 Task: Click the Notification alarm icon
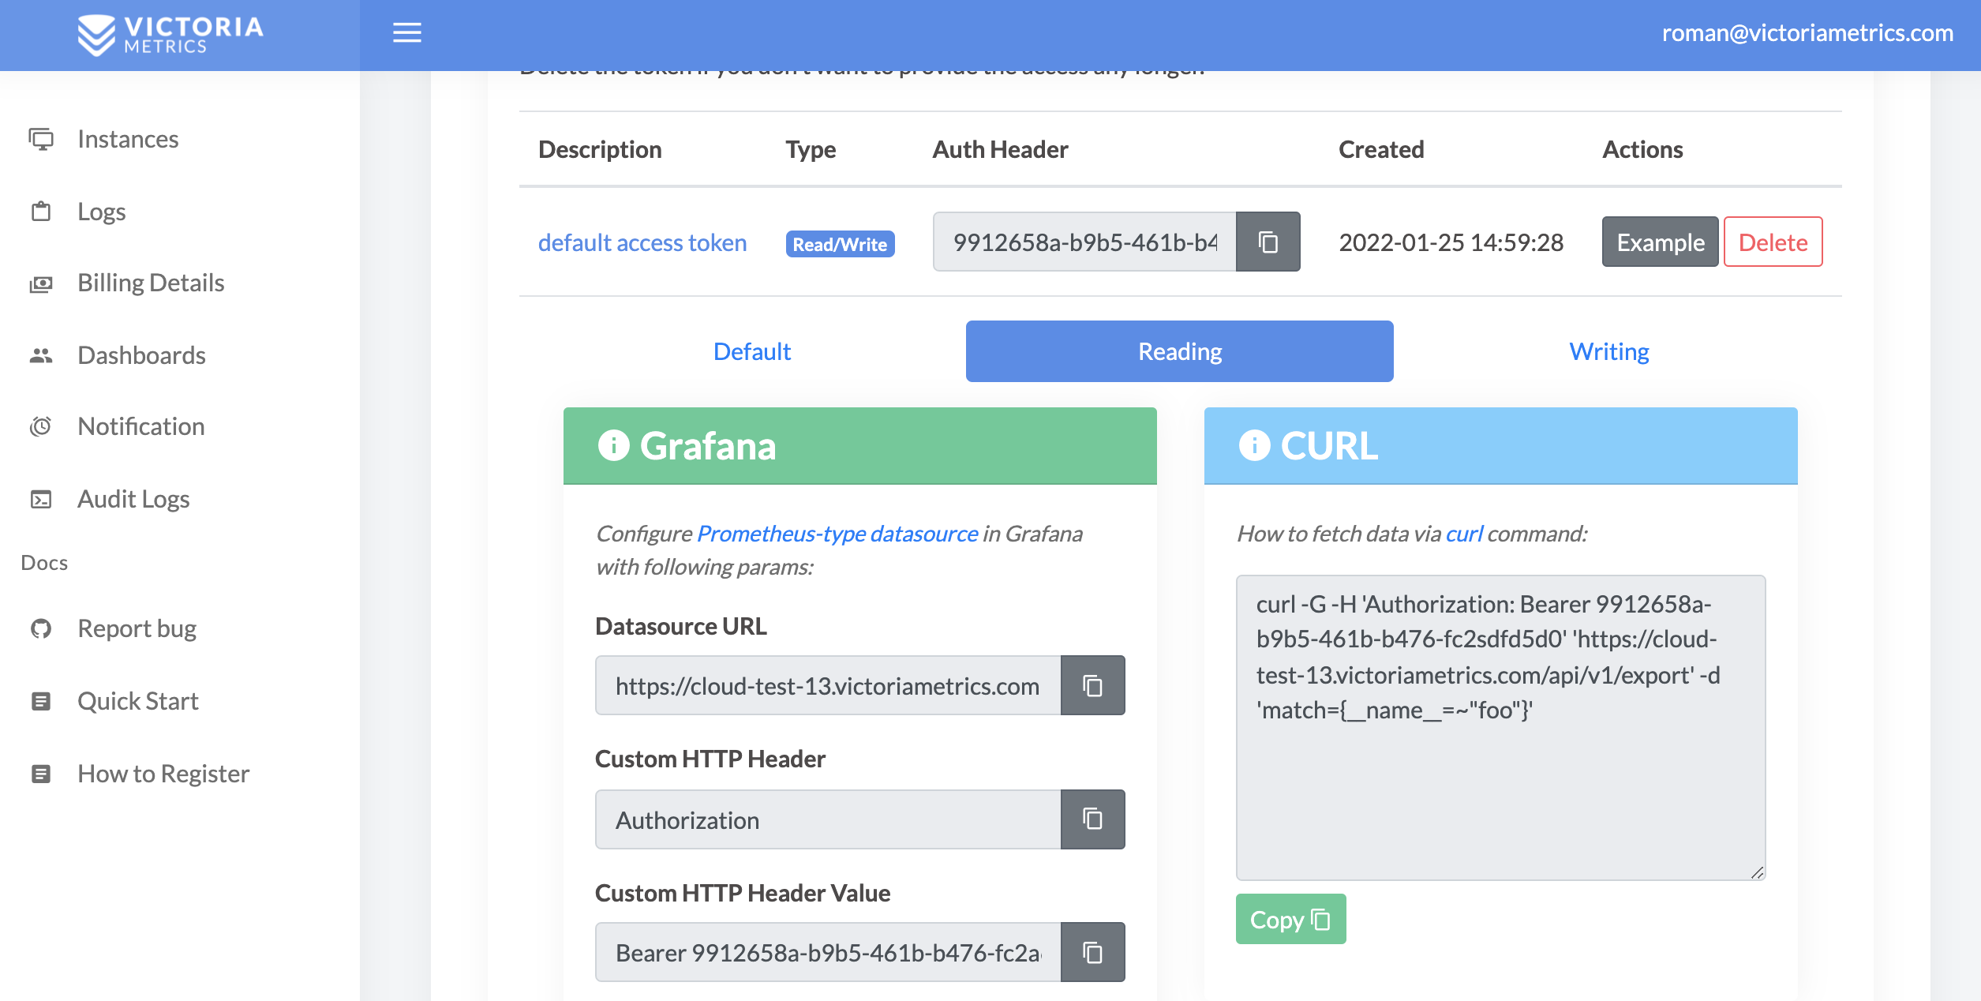tap(41, 426)
